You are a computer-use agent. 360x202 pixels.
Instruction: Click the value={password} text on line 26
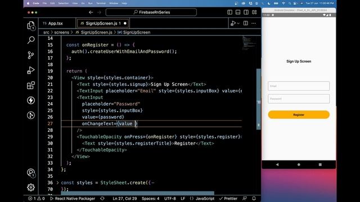tap(103, 117)
